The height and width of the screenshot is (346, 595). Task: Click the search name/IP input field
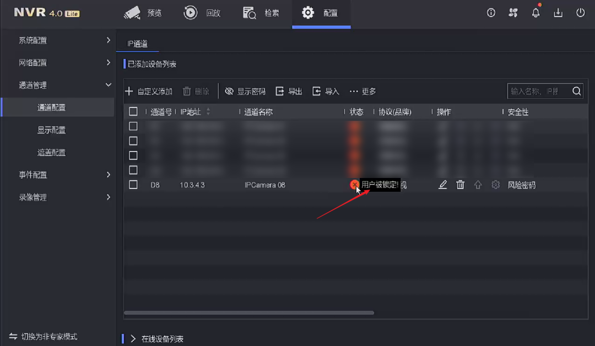[x=539, y=91]
